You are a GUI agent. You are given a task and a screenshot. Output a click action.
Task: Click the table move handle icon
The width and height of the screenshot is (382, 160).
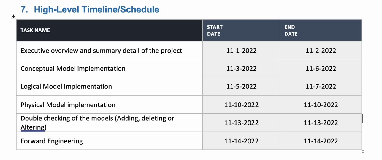coord(13,16)
